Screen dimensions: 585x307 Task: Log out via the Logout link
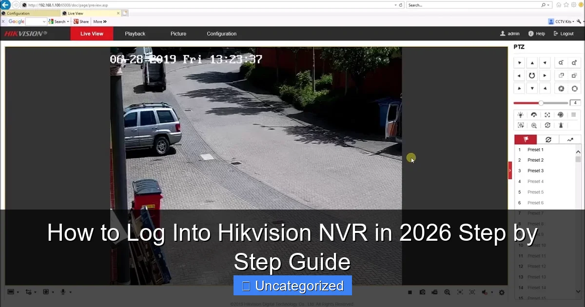pos(565,34)
